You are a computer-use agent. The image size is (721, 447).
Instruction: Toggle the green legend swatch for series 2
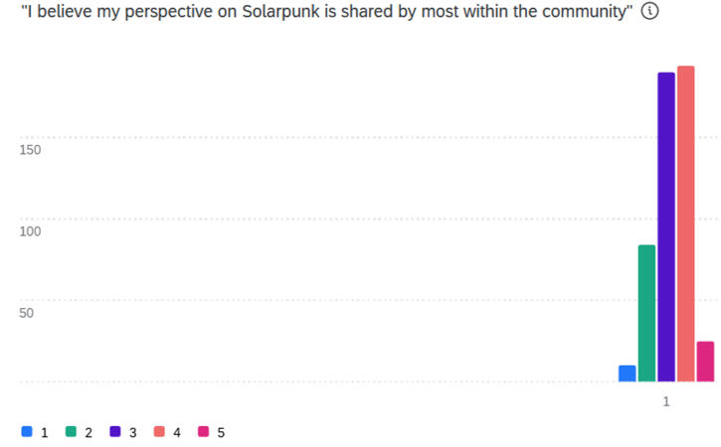(72, 432)
